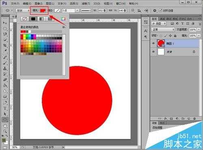Open the 图像(I) menu
The height and width of the screenshot is (150, 203).
click(x=38, y=3)
